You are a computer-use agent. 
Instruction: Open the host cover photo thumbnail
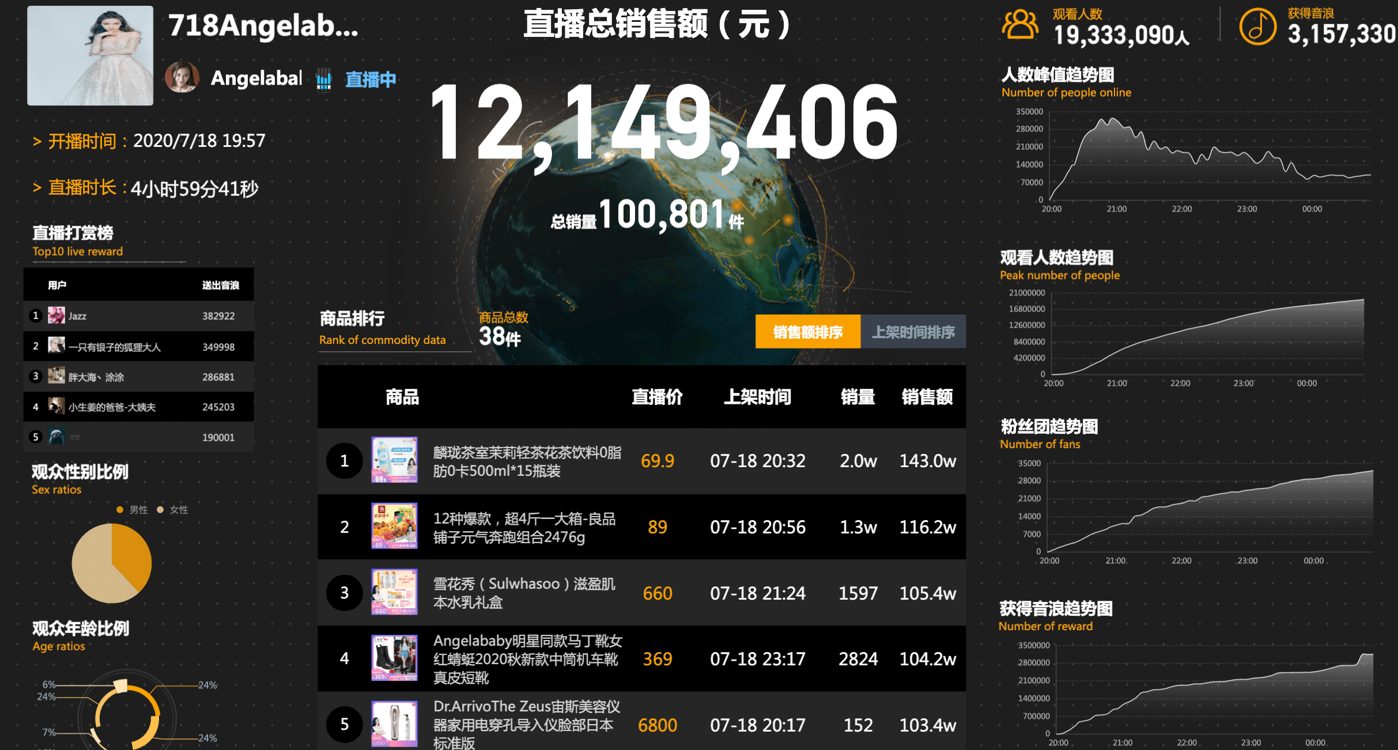click(90, 56)
